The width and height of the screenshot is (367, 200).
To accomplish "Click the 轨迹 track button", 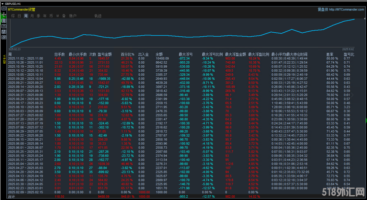I will 98,15.
